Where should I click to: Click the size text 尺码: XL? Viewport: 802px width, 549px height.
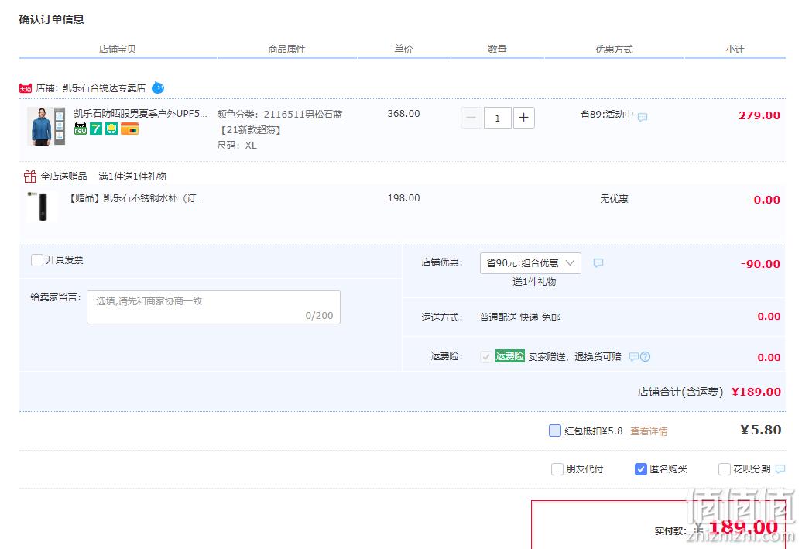click(x=237, y=146)
